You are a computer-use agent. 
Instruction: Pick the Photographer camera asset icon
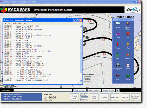(x=118, y=65)
